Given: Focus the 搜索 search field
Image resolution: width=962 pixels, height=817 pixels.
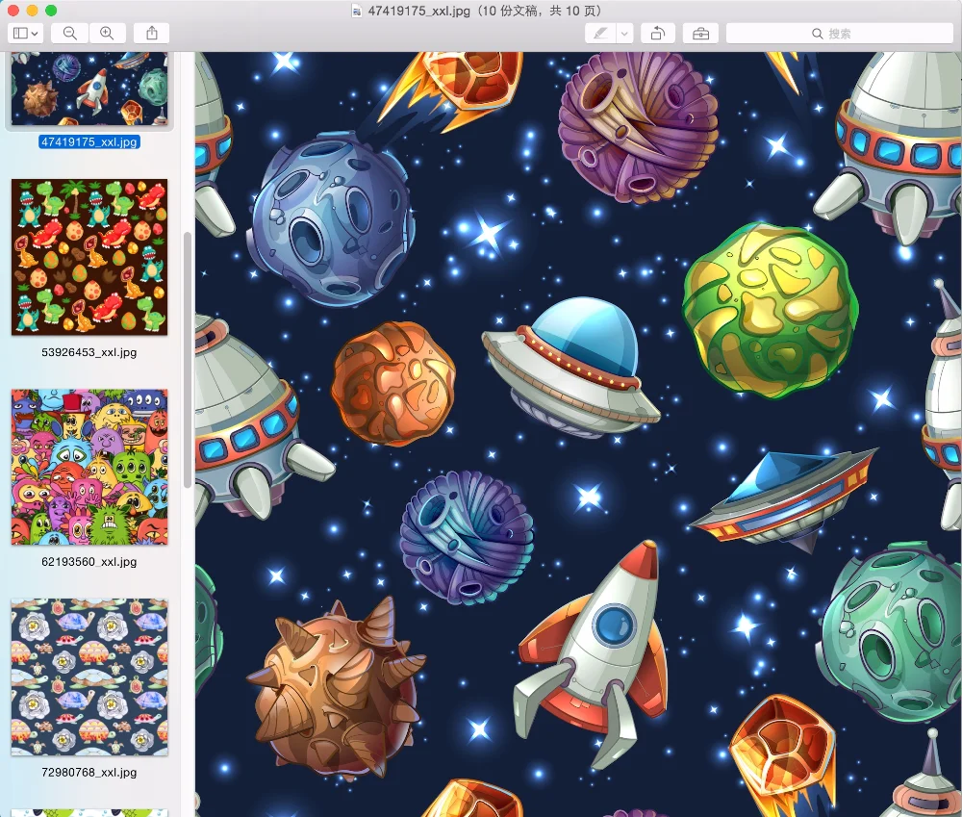Looking at the screenshot, I should [839, 33].
